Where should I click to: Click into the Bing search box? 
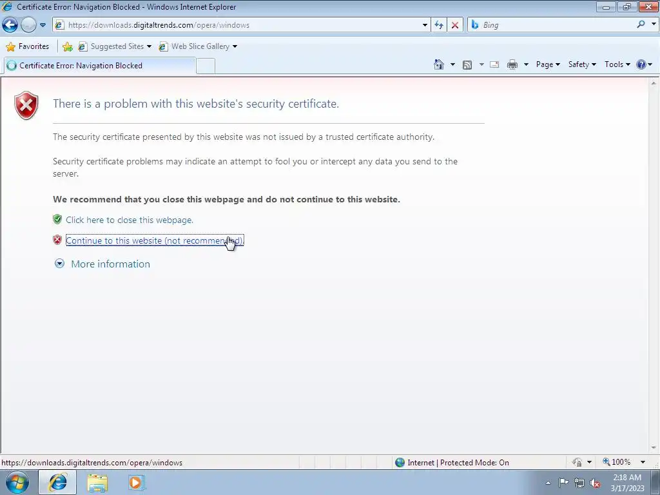(556, 25)
